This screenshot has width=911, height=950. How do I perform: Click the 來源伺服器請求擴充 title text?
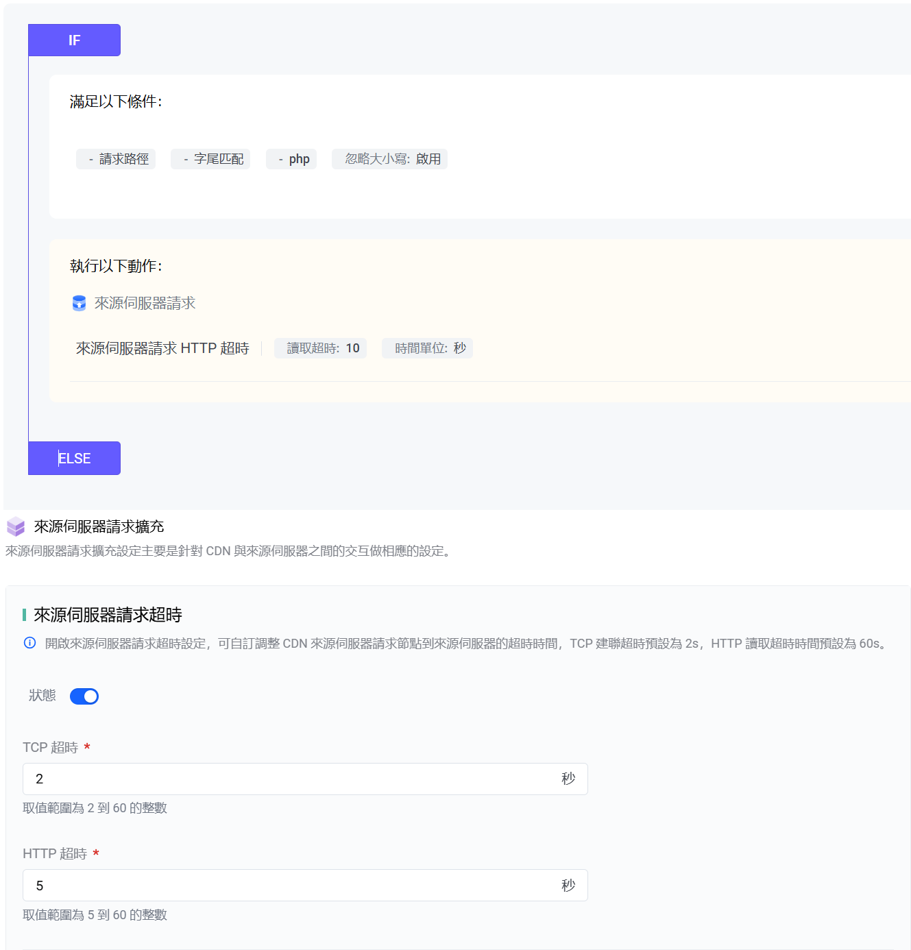(99, 526)
